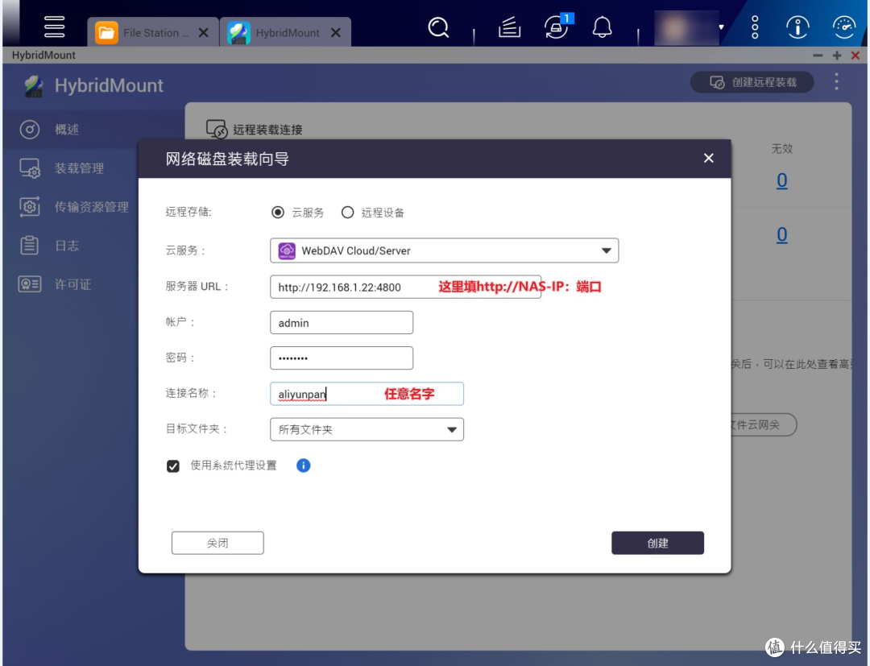The image size is (870, 666).
Task: Select the HybridMount tab
Action: pyautogui.click(x=280, y=32)
